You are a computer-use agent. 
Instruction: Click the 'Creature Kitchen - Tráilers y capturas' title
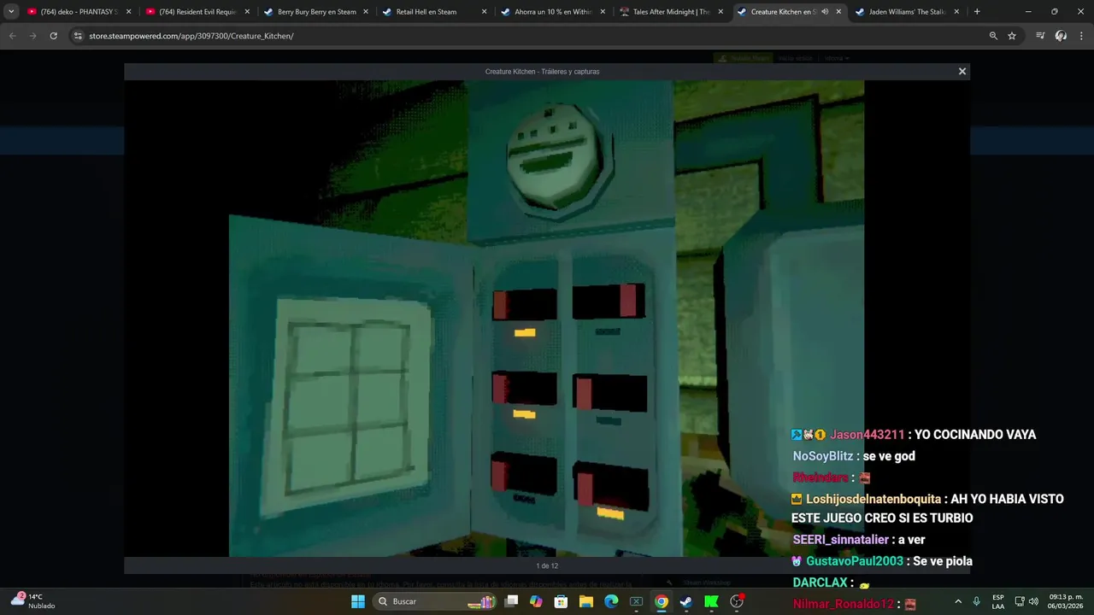542,72
